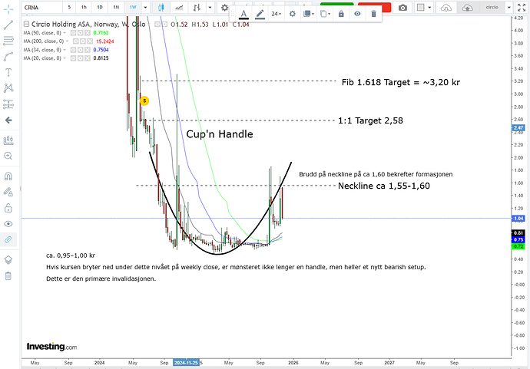Select the 1D interval
The height and width of the screenshot is (369, 530).
pyautogui.click(x=100, y=8)
